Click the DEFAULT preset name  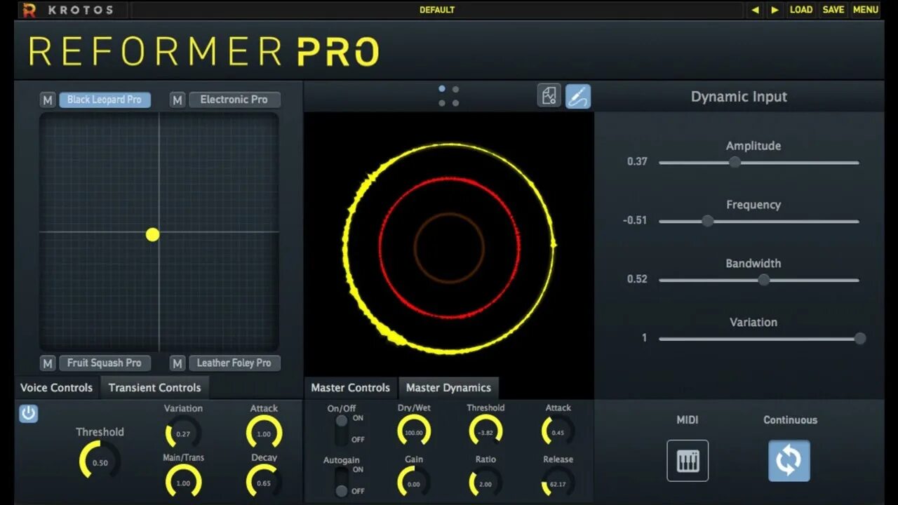tap(437, 10)
